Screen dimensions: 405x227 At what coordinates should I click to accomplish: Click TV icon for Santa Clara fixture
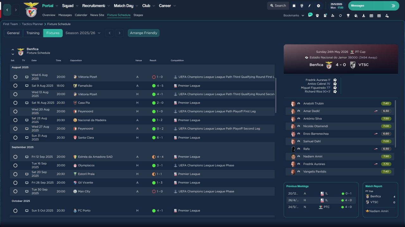(27, 138)
